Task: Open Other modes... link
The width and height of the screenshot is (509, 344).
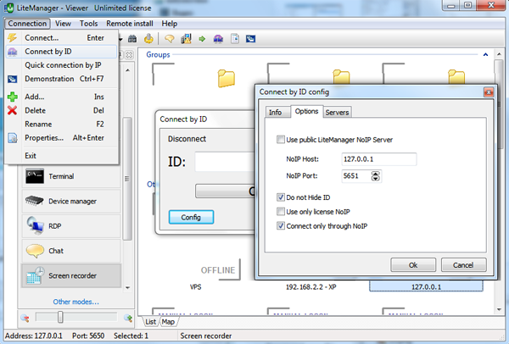Action: (76, 302)
